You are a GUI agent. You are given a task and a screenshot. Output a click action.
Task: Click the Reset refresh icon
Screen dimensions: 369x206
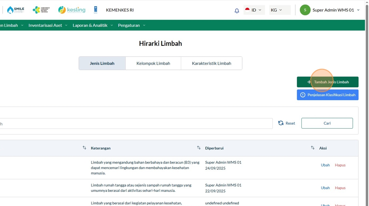(x=281, y=123)
